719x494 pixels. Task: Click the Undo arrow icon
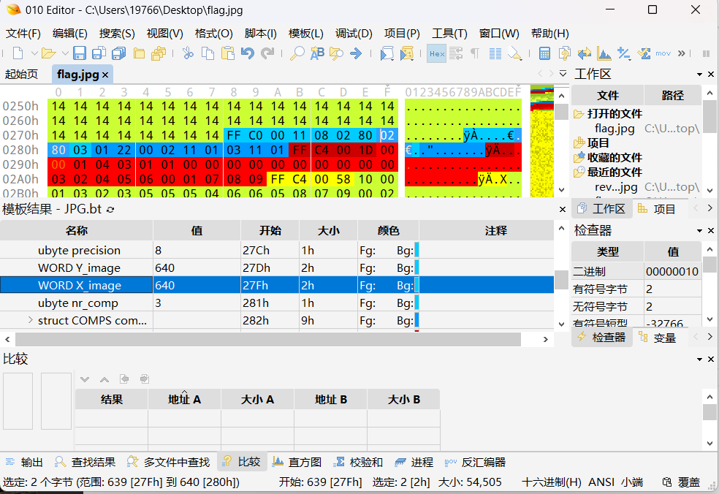click(248, 53)
